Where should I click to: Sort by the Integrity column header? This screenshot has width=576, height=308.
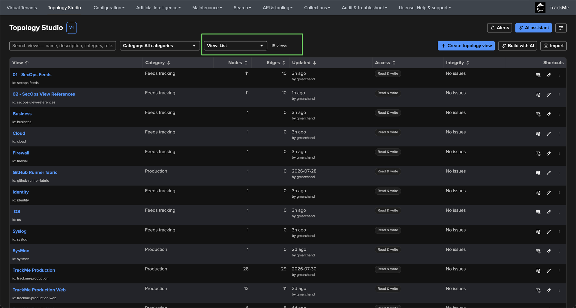[x=457, y=63]
